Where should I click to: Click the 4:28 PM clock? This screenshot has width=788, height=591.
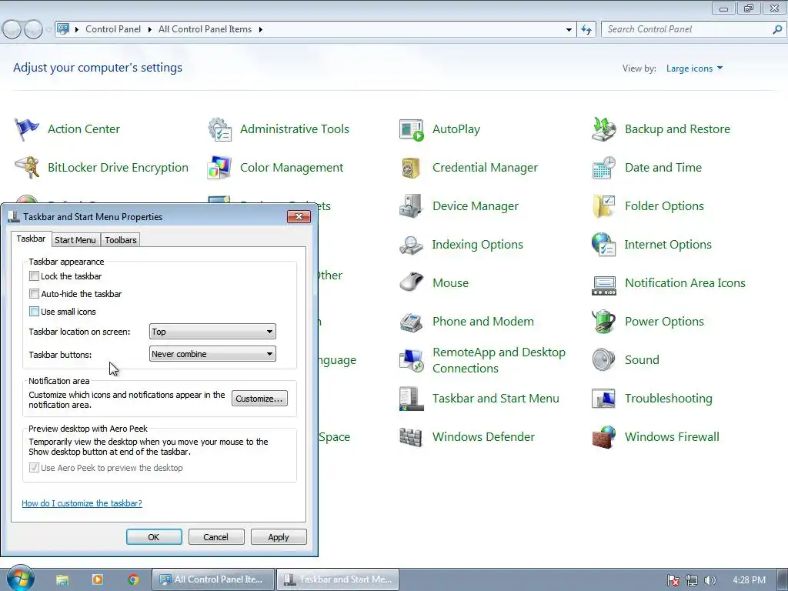[x=750, y=580]
